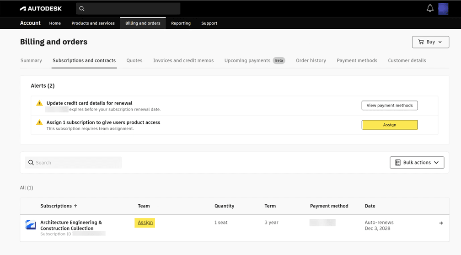Expand the Bulk actions dropdown
This screenshot has width=461, height=255.
click(417, 163)
